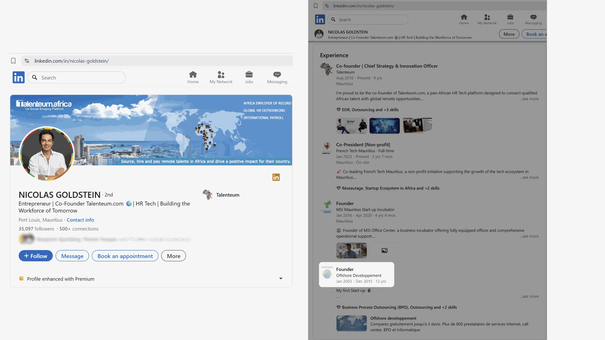Click the Premium badge icon next to Profile enhanced
The width and height of the screenshot is (605, 340).
(x=21, y=279)
